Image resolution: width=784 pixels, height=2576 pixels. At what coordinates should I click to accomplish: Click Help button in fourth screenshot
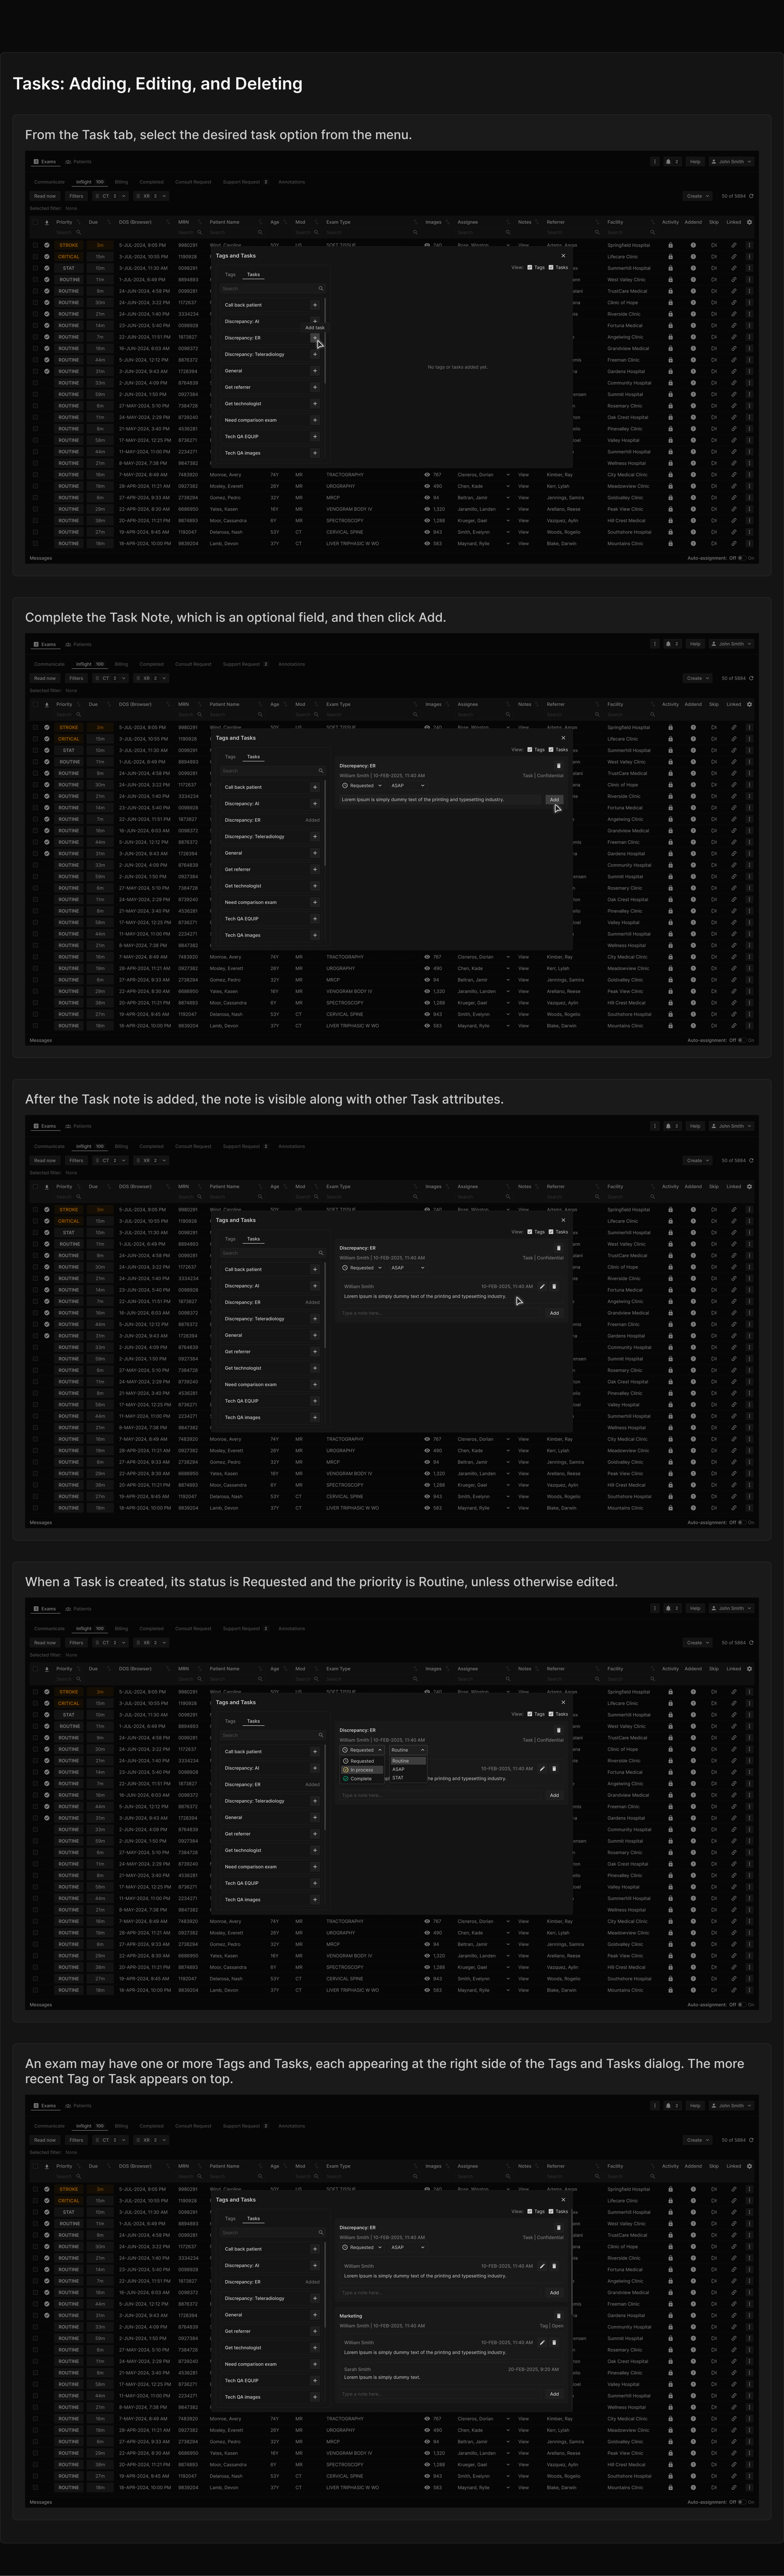(x=695, y=1608)
